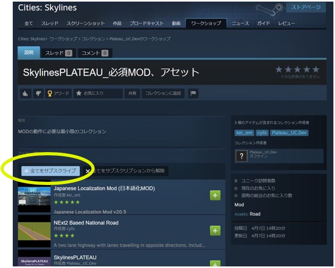Screen dimensions: 335x268
Task: Click the five-star collection rating
Action: coord(297,70)
